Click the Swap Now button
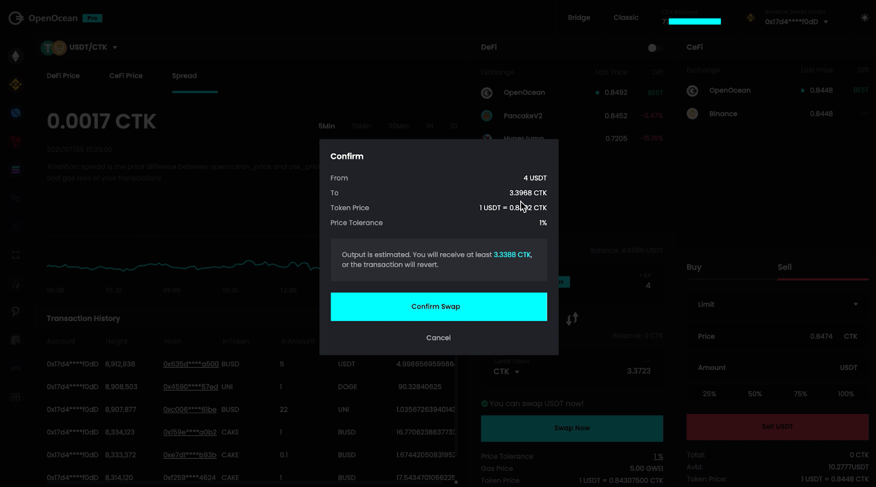Viewport: 876px width, 487px height. (572, 429)
